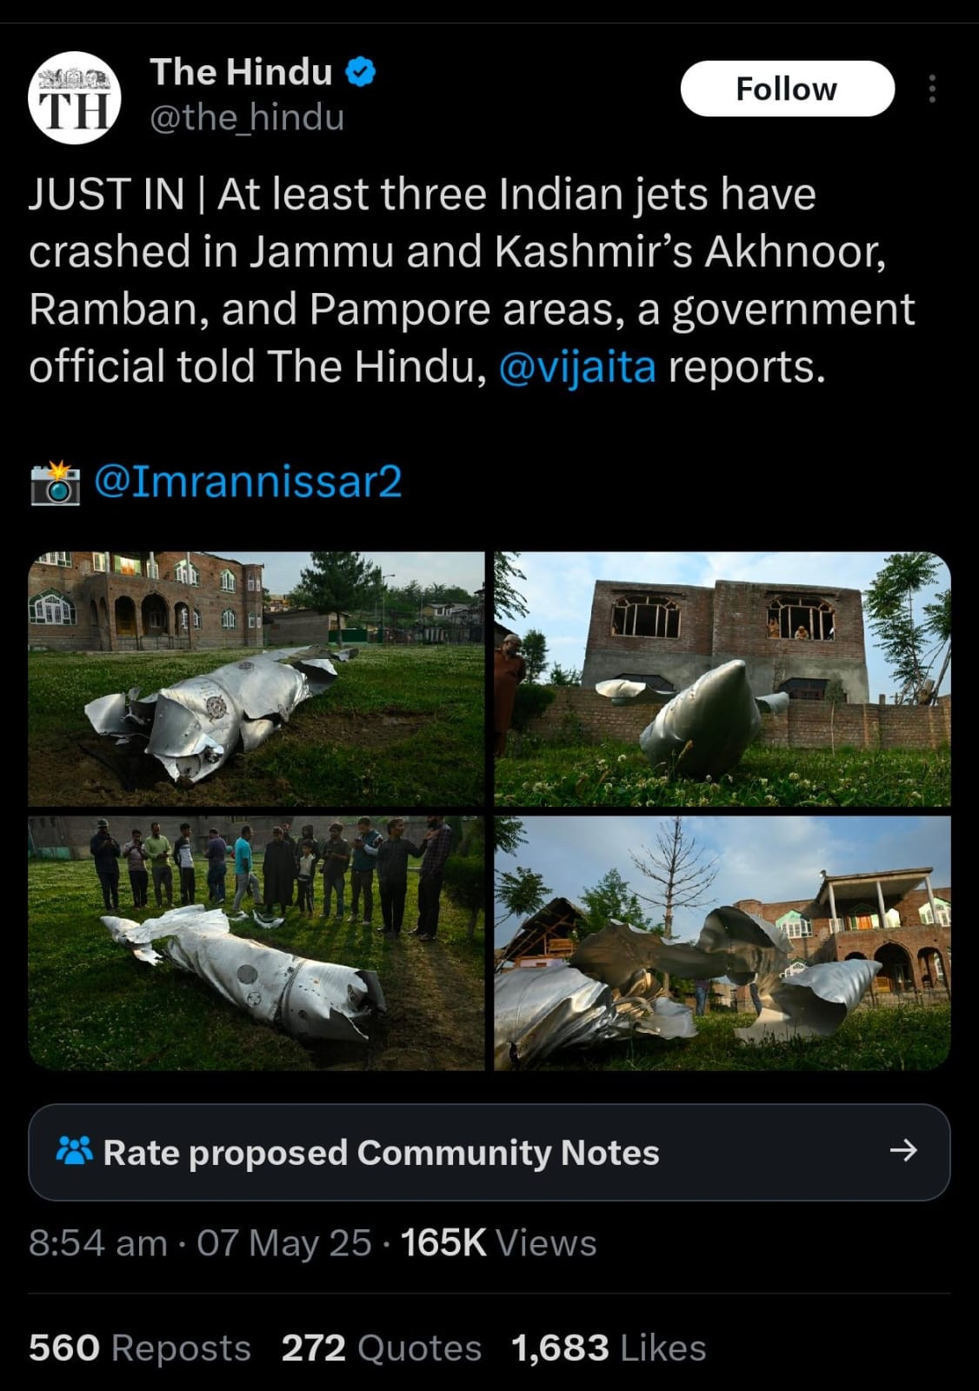
Task: Click the camera emoji icon
Action: tap(55, 483)
